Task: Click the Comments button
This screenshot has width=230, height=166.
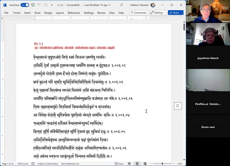Action: 139,13
